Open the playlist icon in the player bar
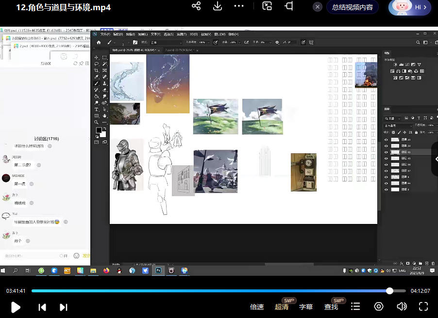This screenshot has height=318, width=438. (x=355, y=306)
